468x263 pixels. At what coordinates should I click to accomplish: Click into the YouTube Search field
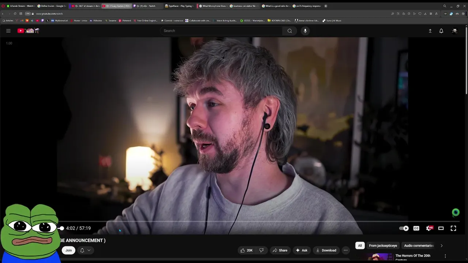click(x=221, y=31)
